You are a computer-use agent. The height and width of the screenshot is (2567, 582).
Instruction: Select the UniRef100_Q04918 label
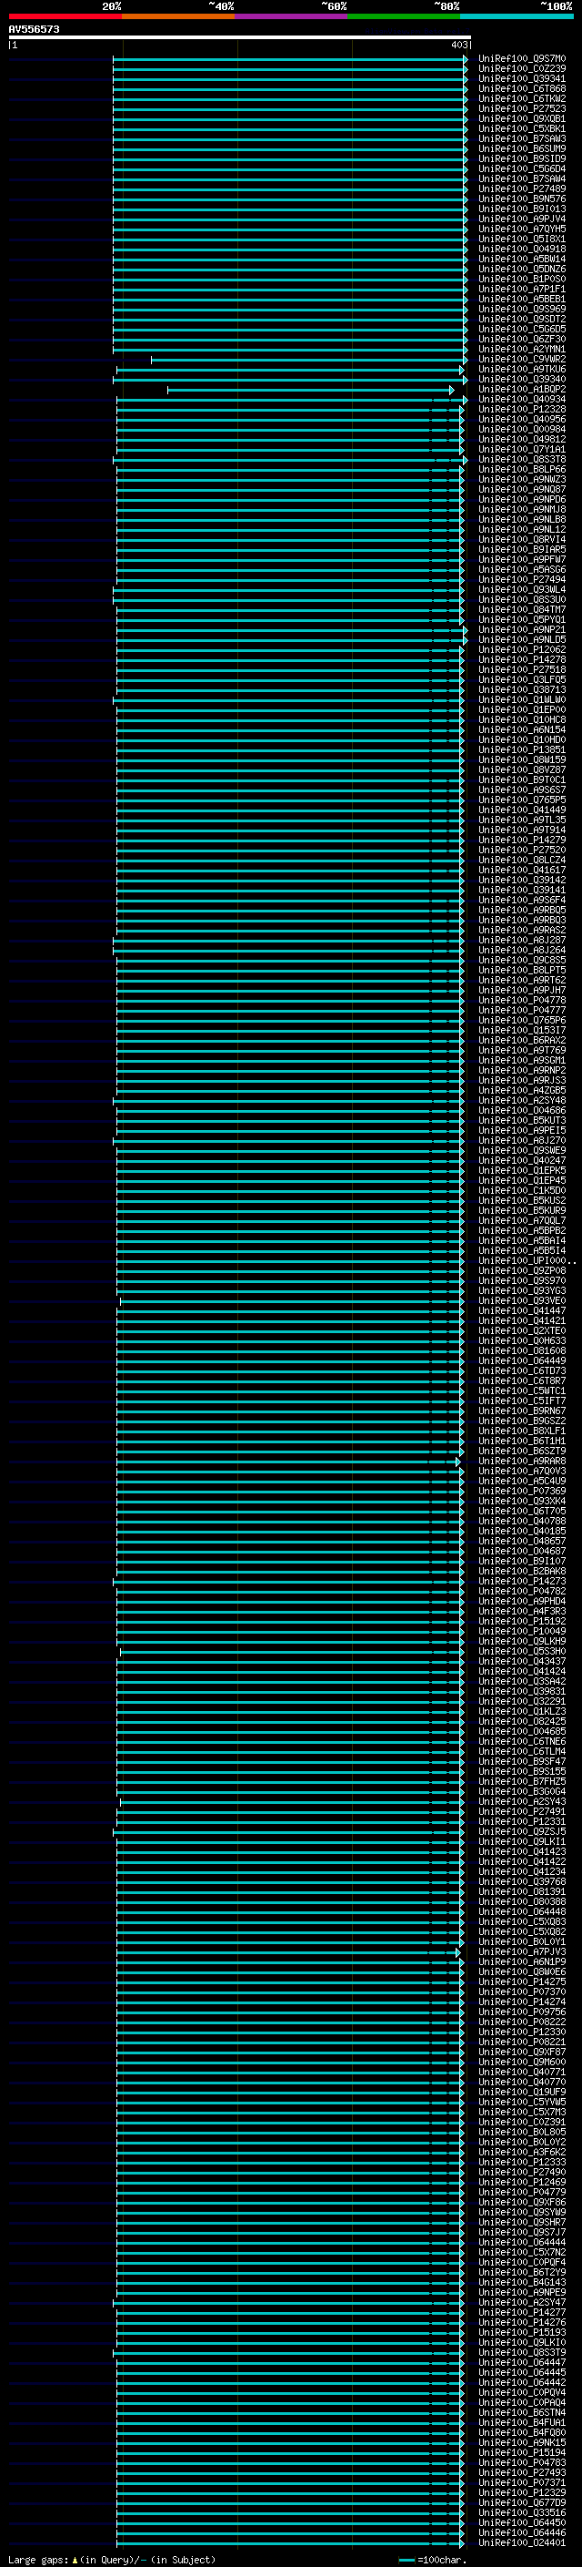point(522,250)
